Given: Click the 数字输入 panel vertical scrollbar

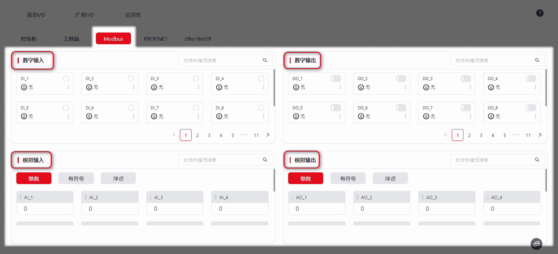Looking at the screenshot, I should click(x=274, y=88).
